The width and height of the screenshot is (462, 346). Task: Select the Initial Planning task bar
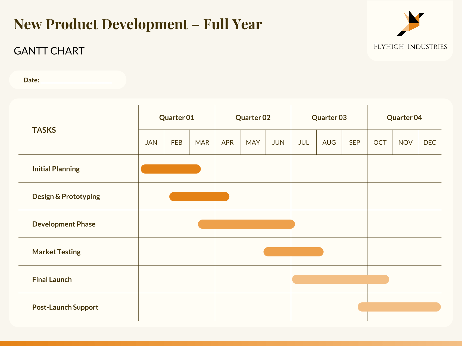pyautogui.click(x=171, y=169)
